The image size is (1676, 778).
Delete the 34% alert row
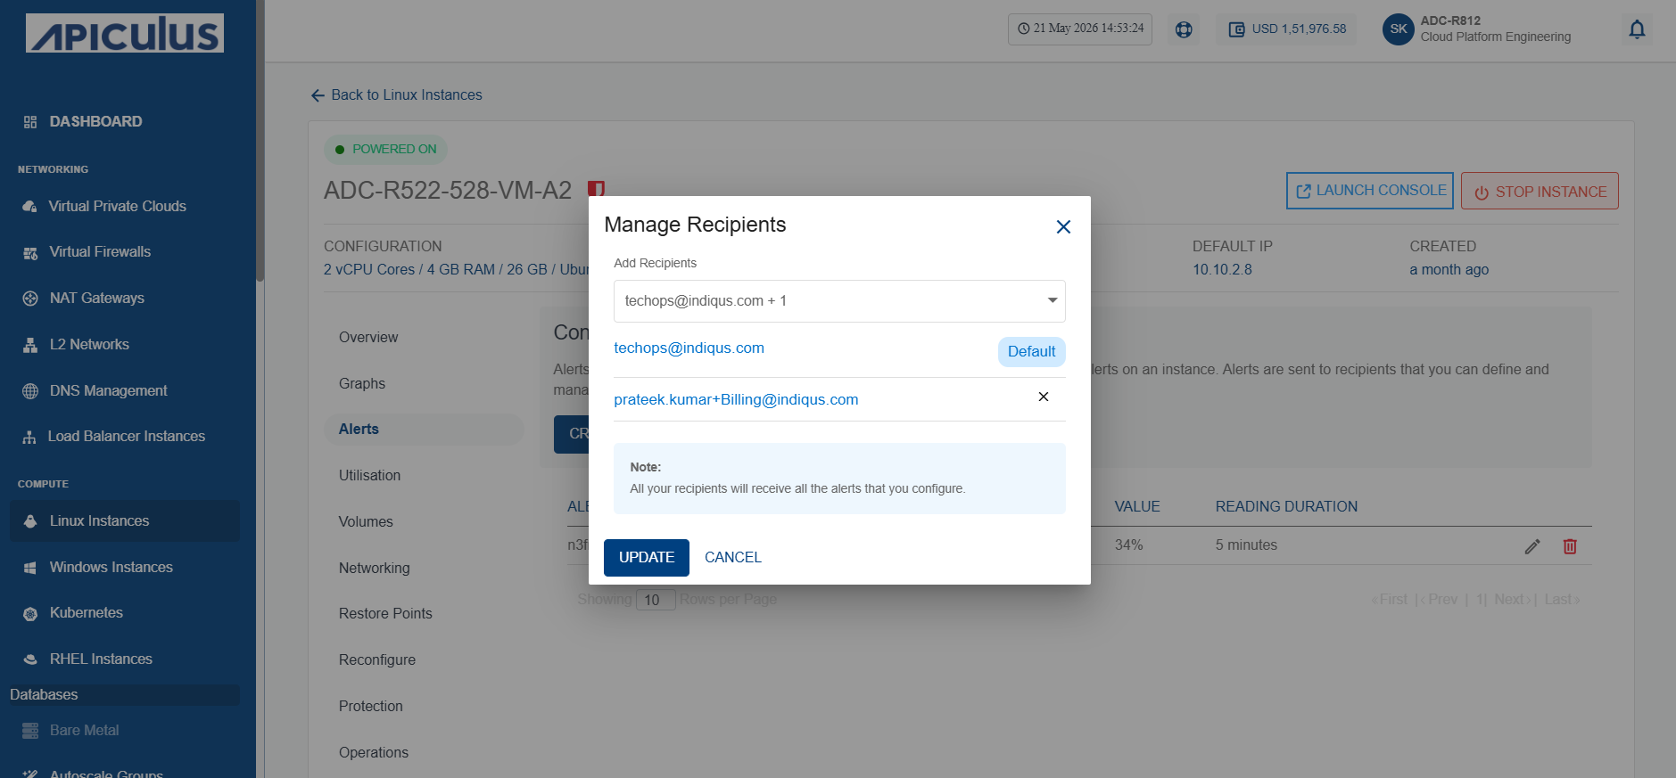pyautogui.click(x=1570, y=546)
